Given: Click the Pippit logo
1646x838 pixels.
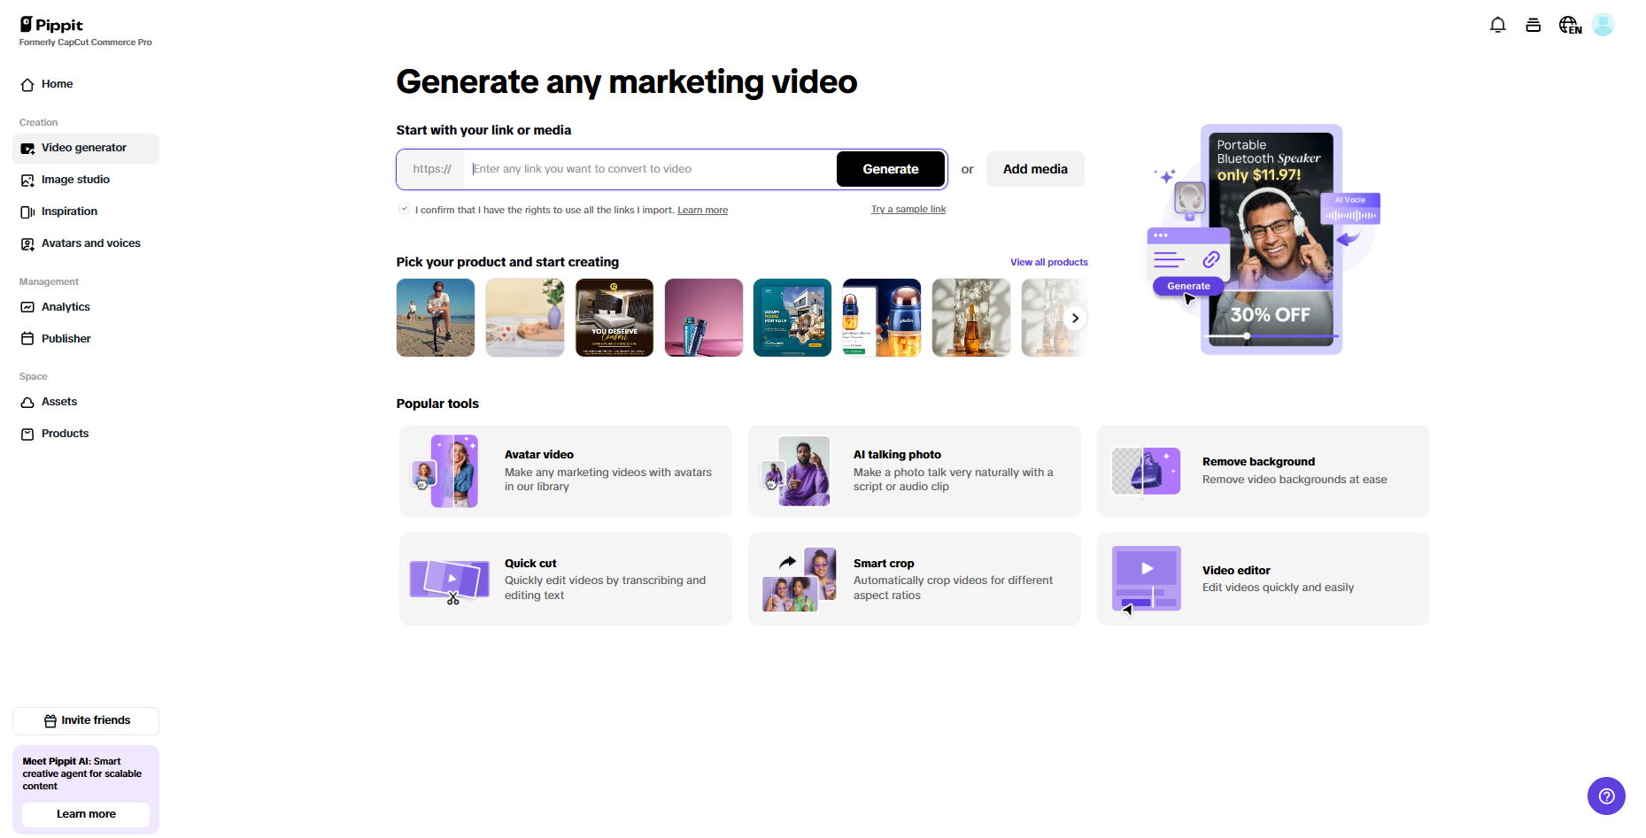Looking at the screenshot, I should 50,25.
